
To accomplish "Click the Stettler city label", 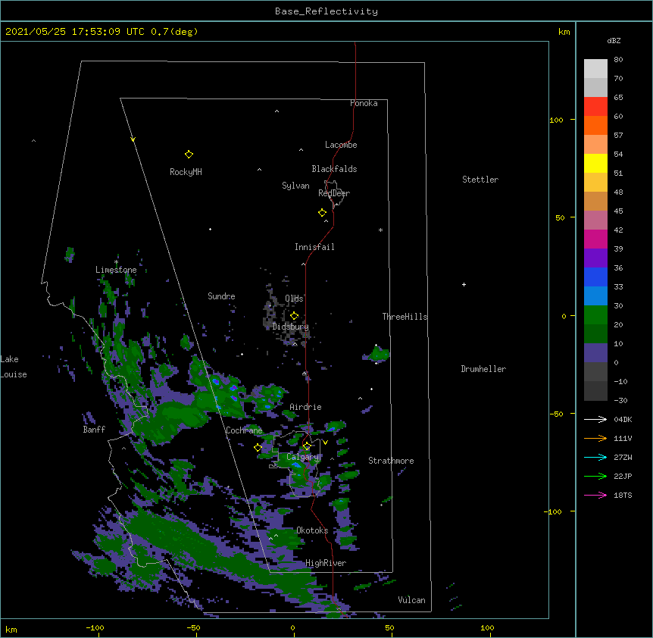I will click(480, 180).
